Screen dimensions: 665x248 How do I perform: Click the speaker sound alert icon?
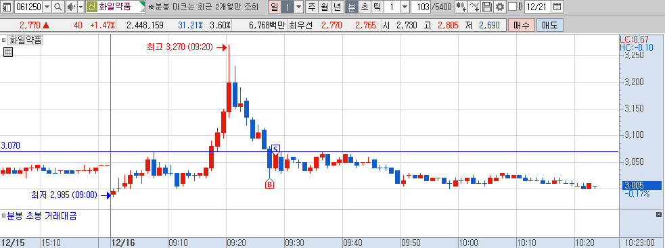pos(71,7)
